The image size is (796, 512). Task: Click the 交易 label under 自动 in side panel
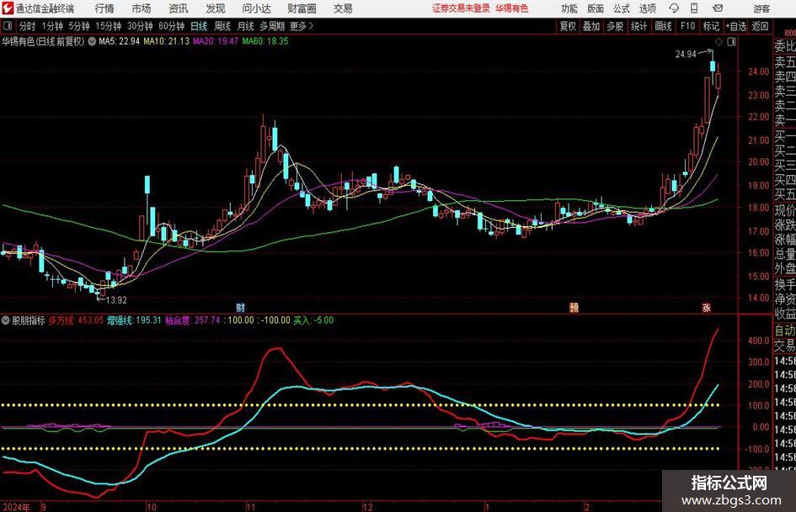(785, 346)
